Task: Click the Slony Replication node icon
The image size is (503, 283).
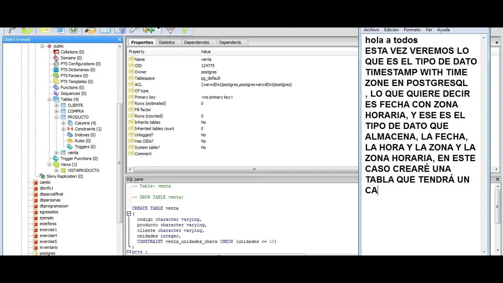Action: coord(42,176)
